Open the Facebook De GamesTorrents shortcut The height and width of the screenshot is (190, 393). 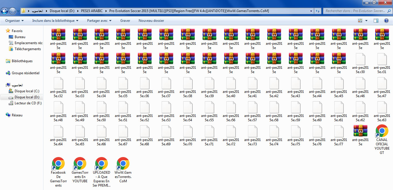click(x=58, y=164)
